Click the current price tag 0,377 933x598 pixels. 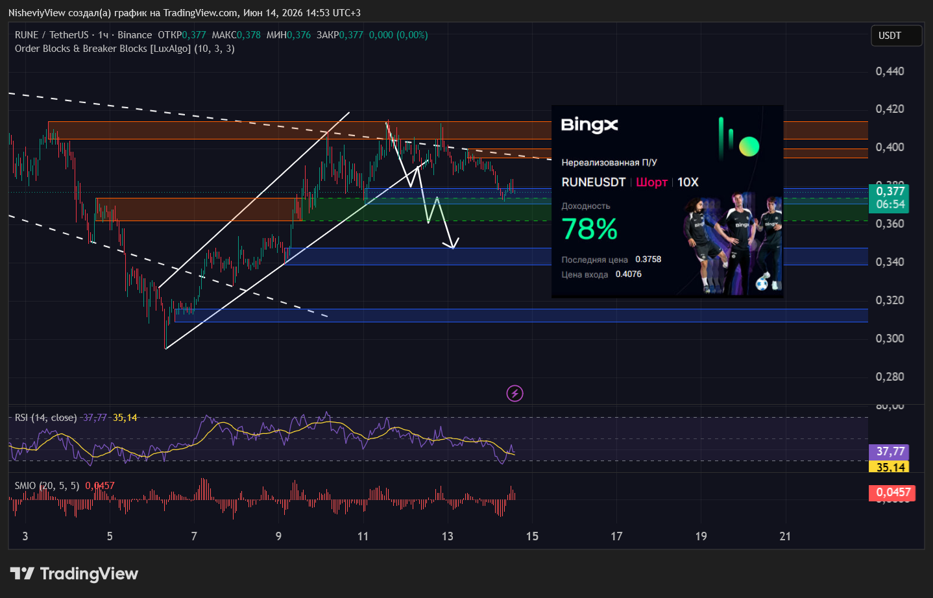(890, 191)
